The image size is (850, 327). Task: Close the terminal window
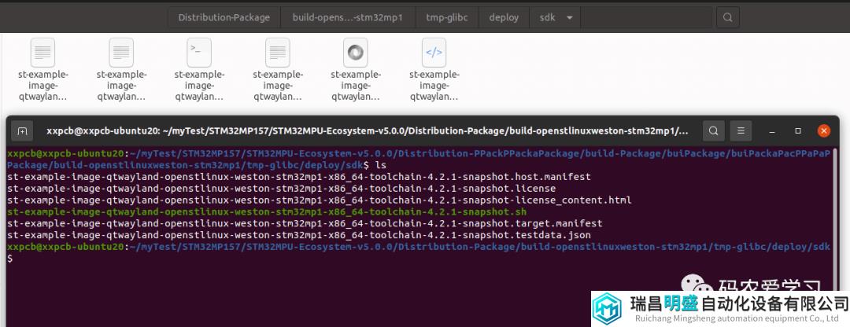click(x=824, y=131)
